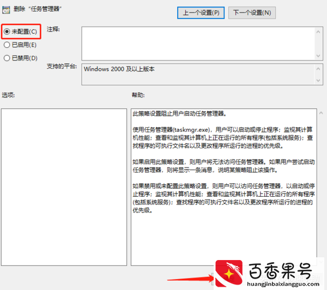Click comment box scroll down arrow

coord(318,56)
